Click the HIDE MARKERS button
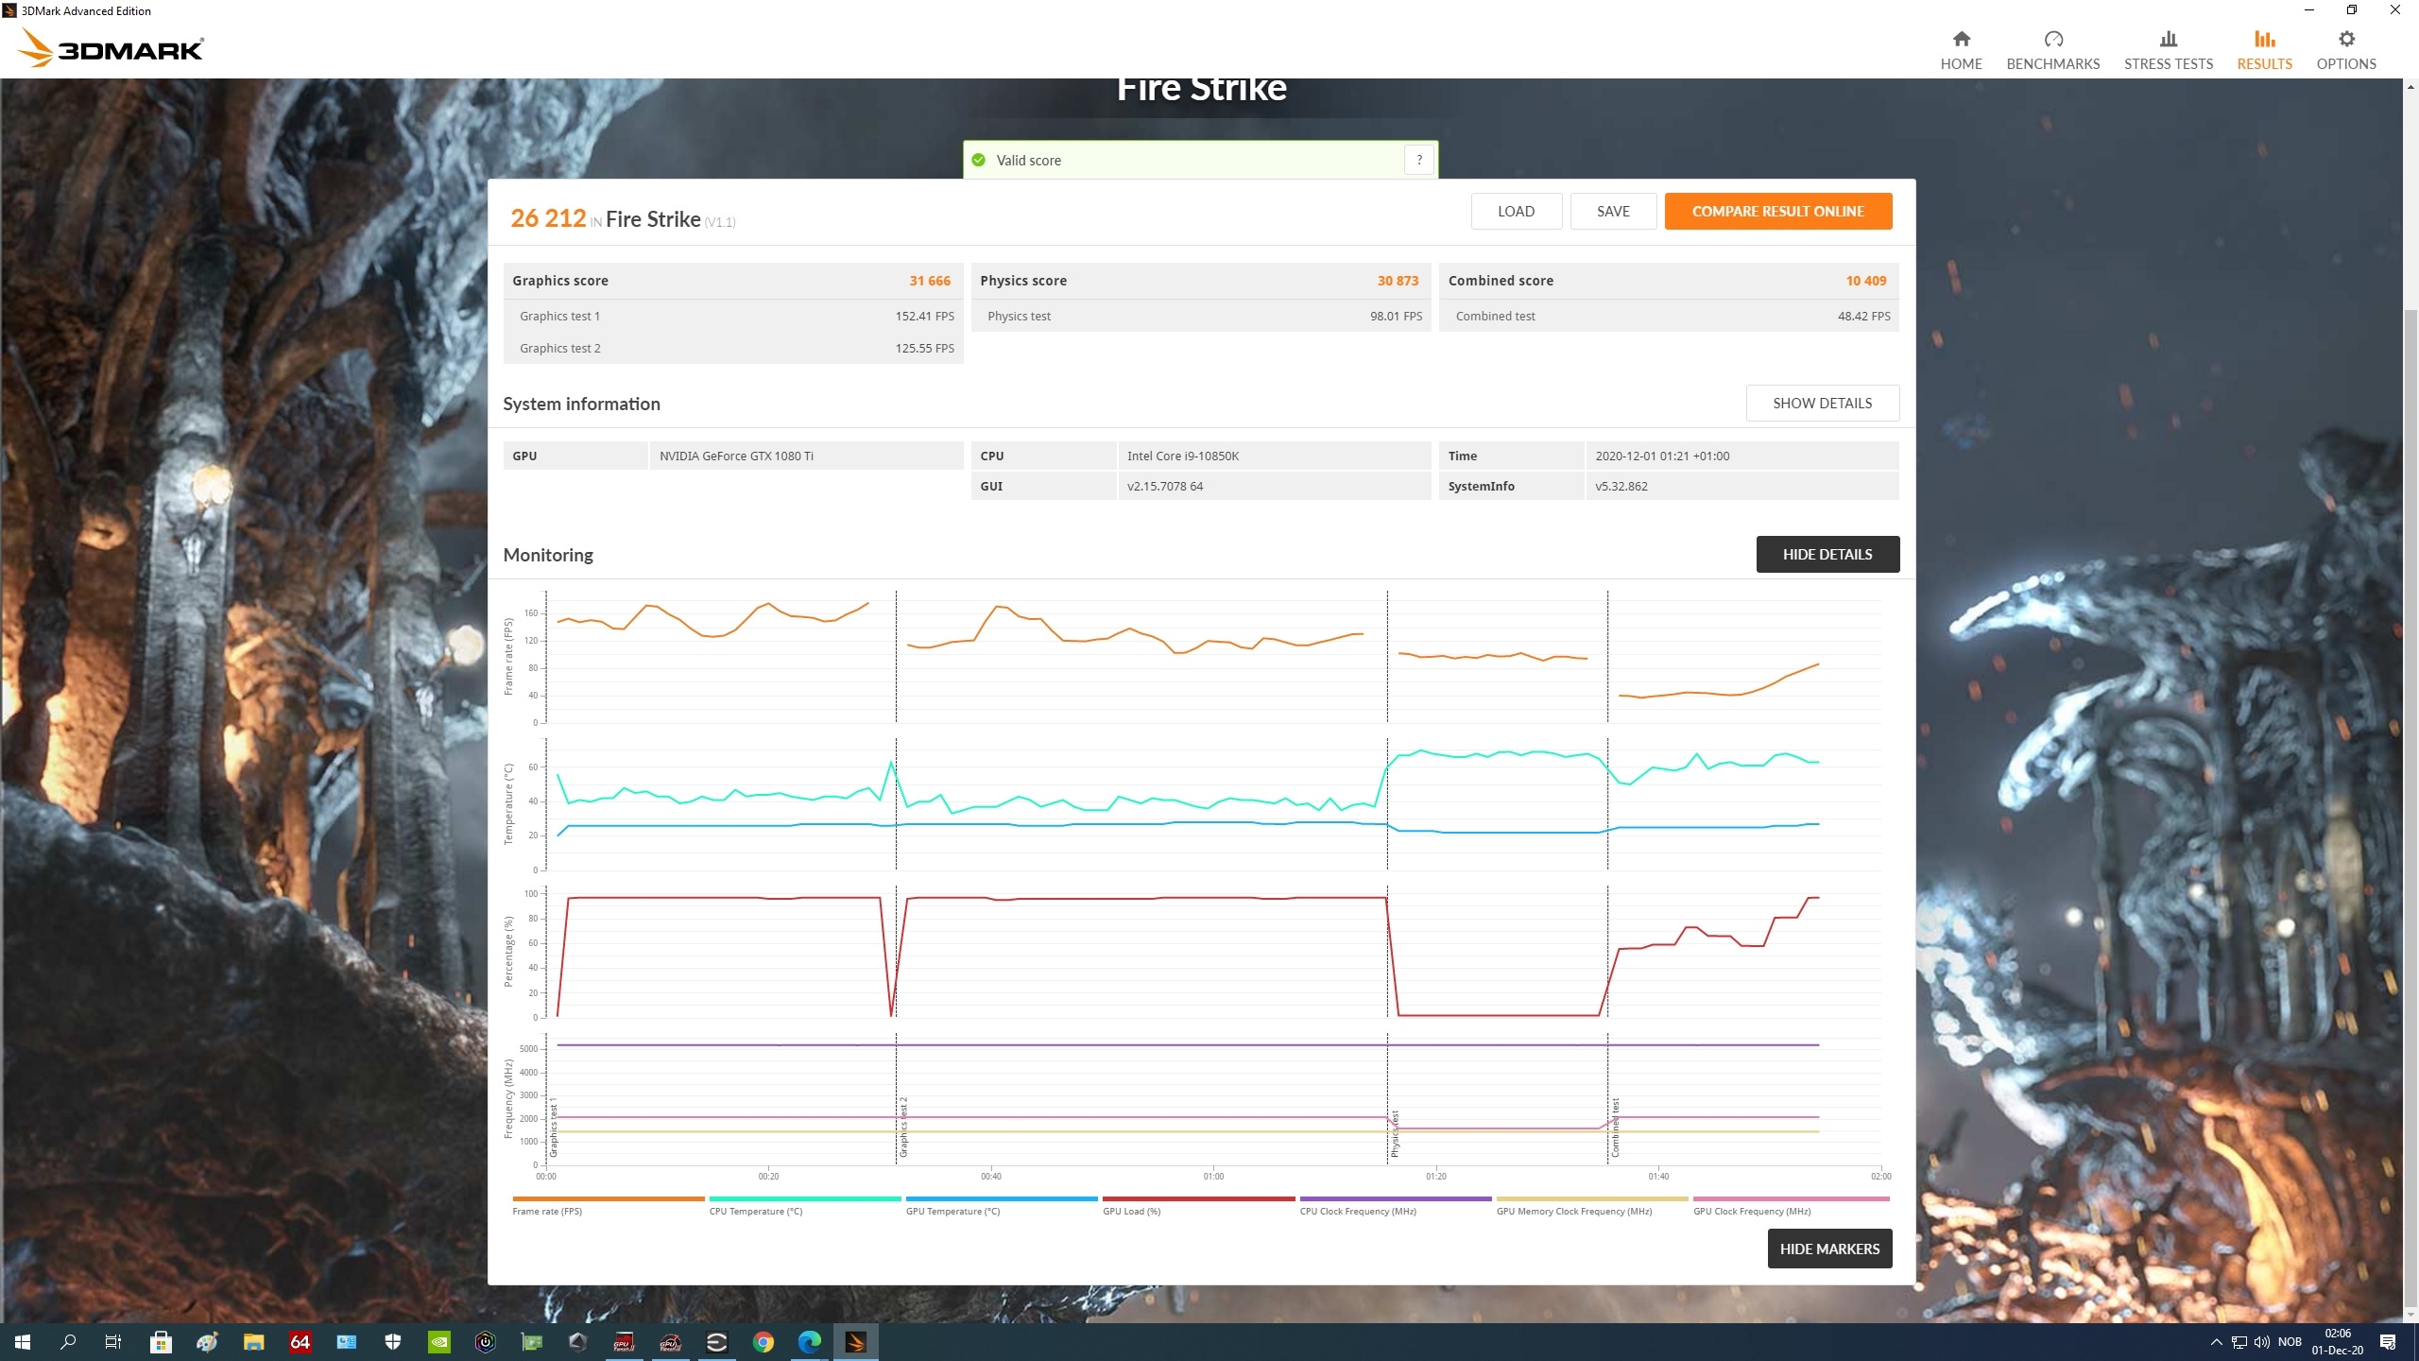2419x1361 pixels. (x=1828, y=1249)
